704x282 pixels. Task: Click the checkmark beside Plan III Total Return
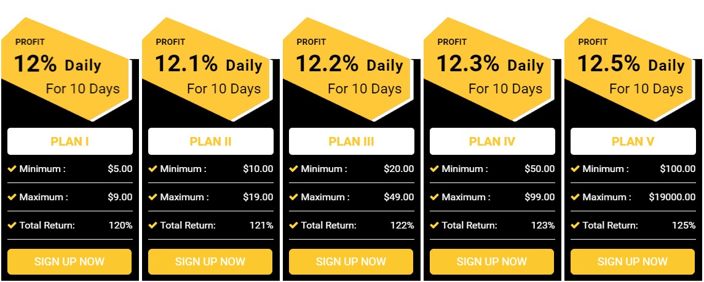(294, 225)
